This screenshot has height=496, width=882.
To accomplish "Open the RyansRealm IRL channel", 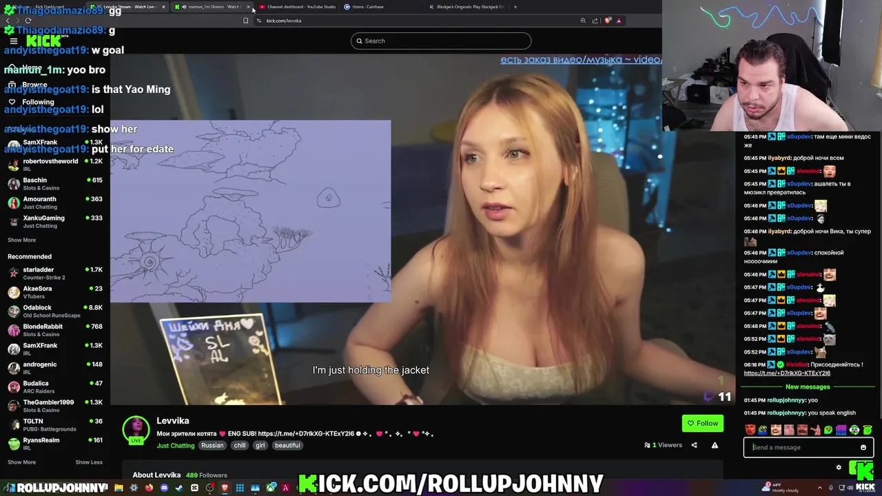I will click(x=55, y=444).
